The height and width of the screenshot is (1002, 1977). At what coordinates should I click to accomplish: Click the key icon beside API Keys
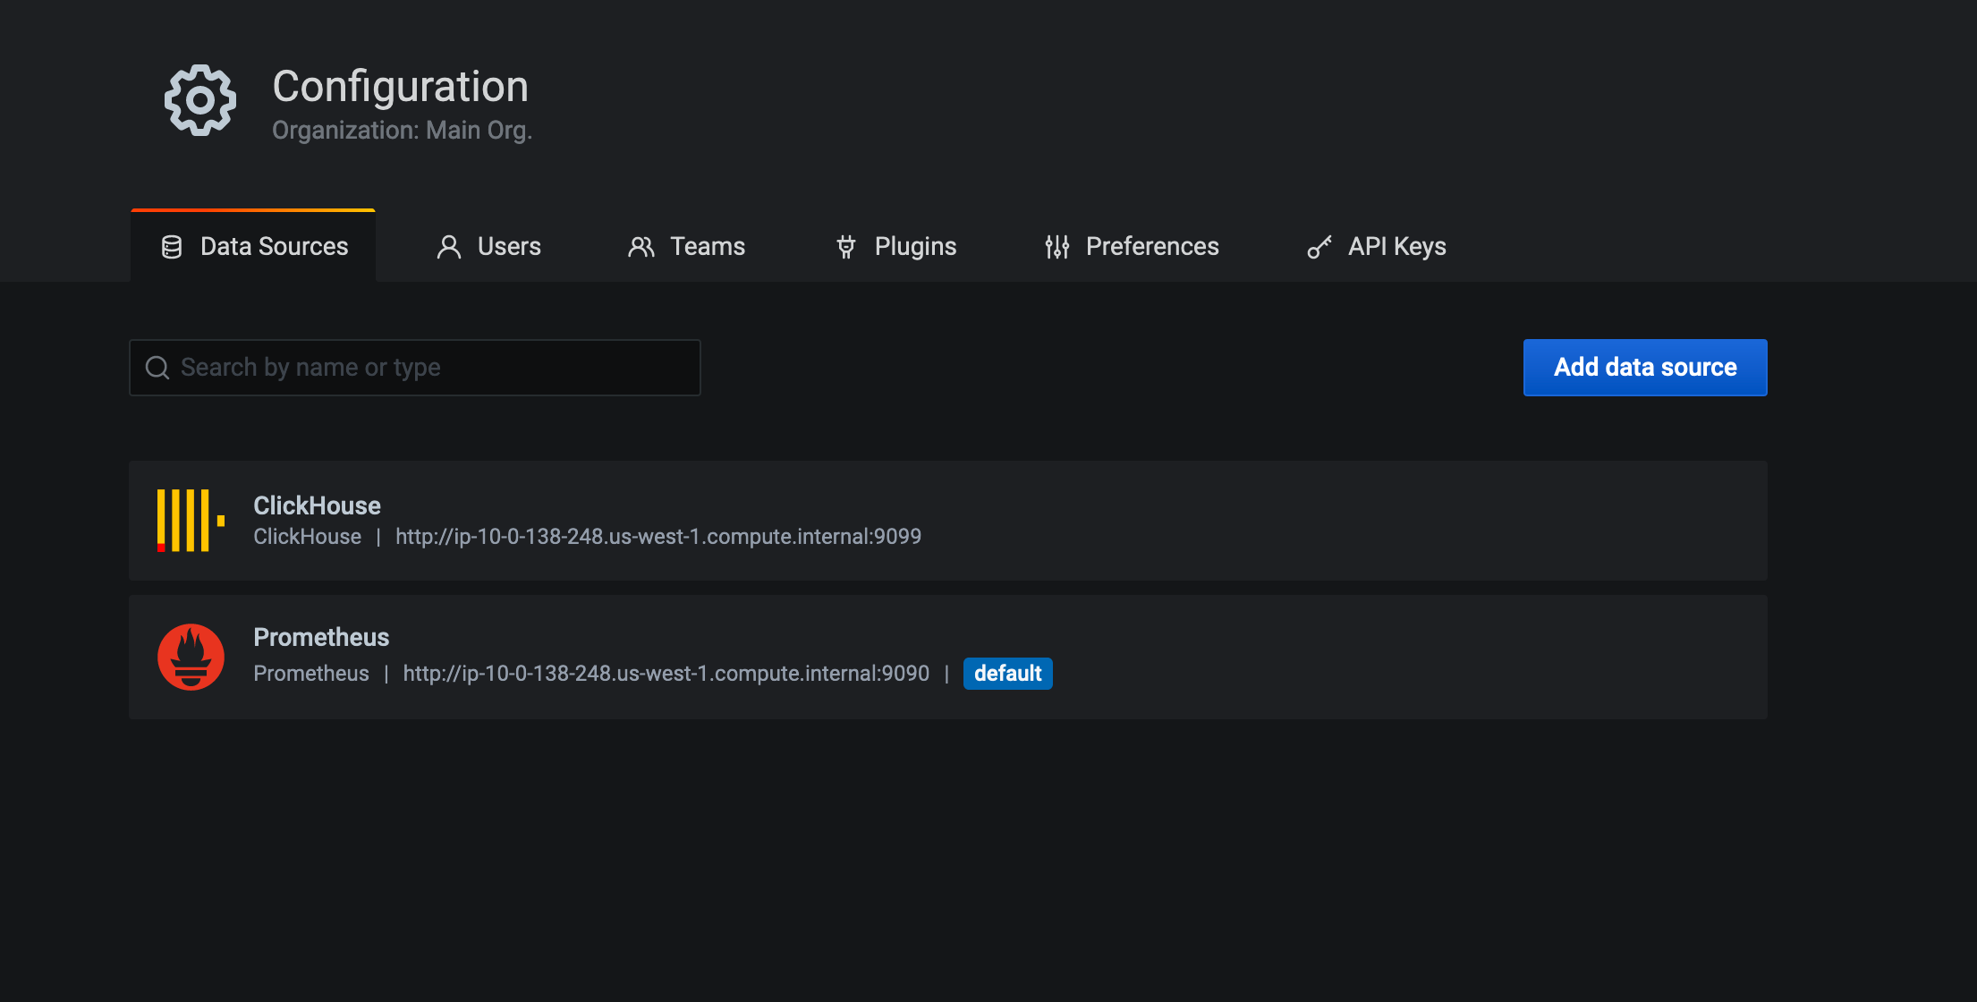pos(1319,247)
